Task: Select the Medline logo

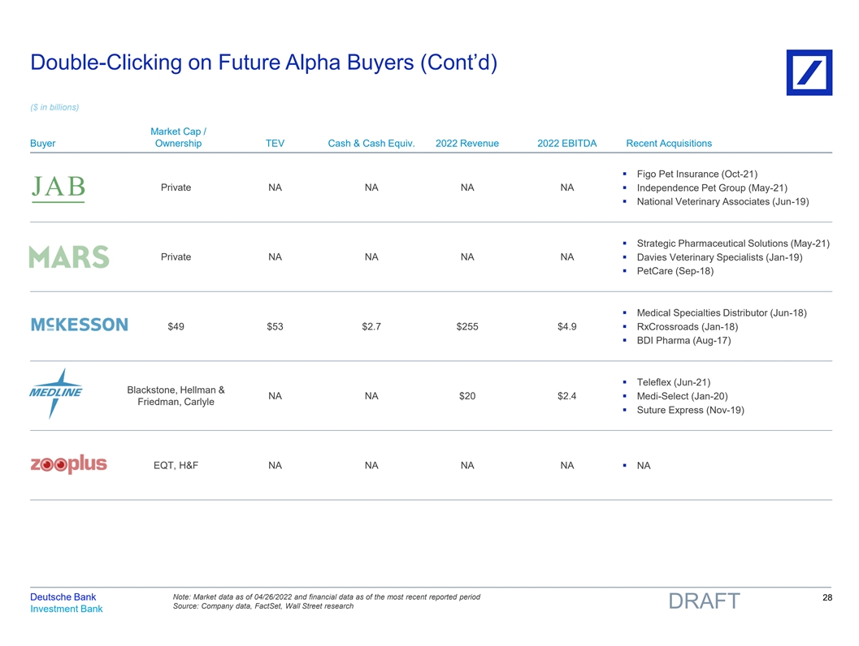Action: point(56,393)
